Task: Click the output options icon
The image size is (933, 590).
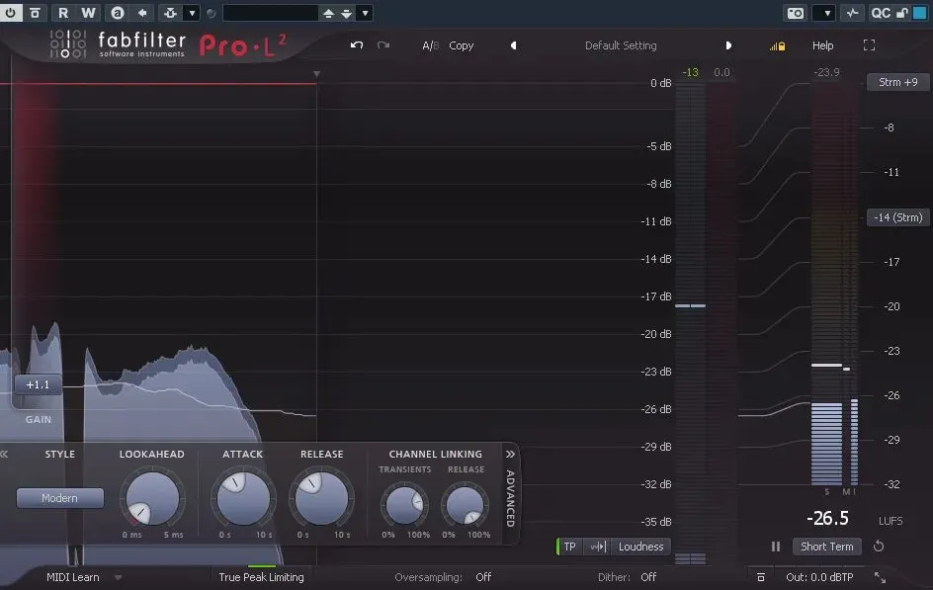Action: point(760,577)
